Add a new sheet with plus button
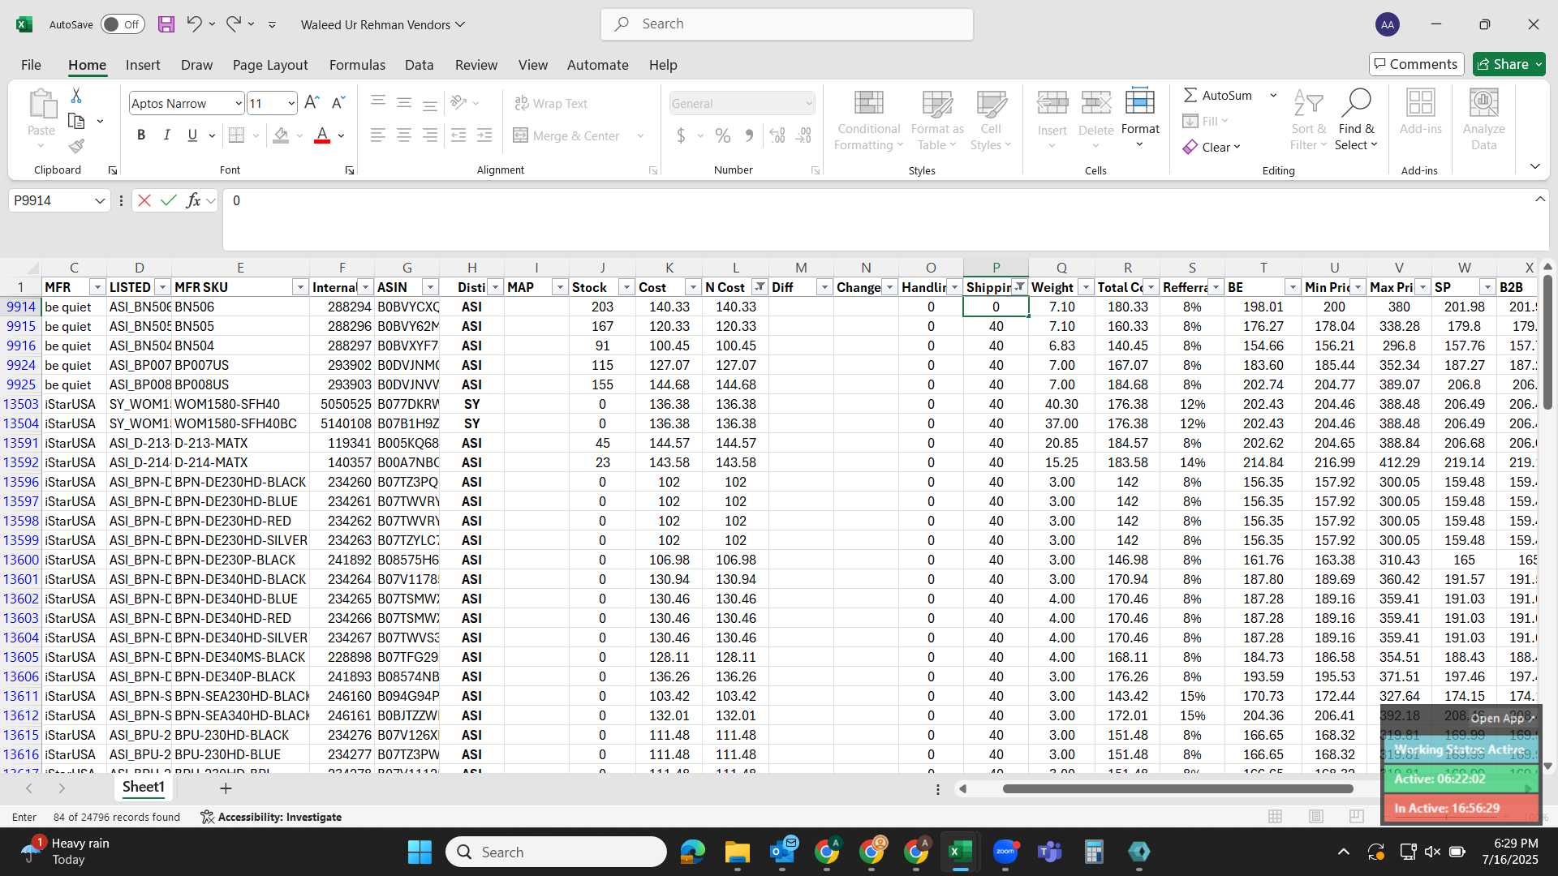Image resolution: width=1558 pixels, height=876 pixels. click(x=226, y=788)
